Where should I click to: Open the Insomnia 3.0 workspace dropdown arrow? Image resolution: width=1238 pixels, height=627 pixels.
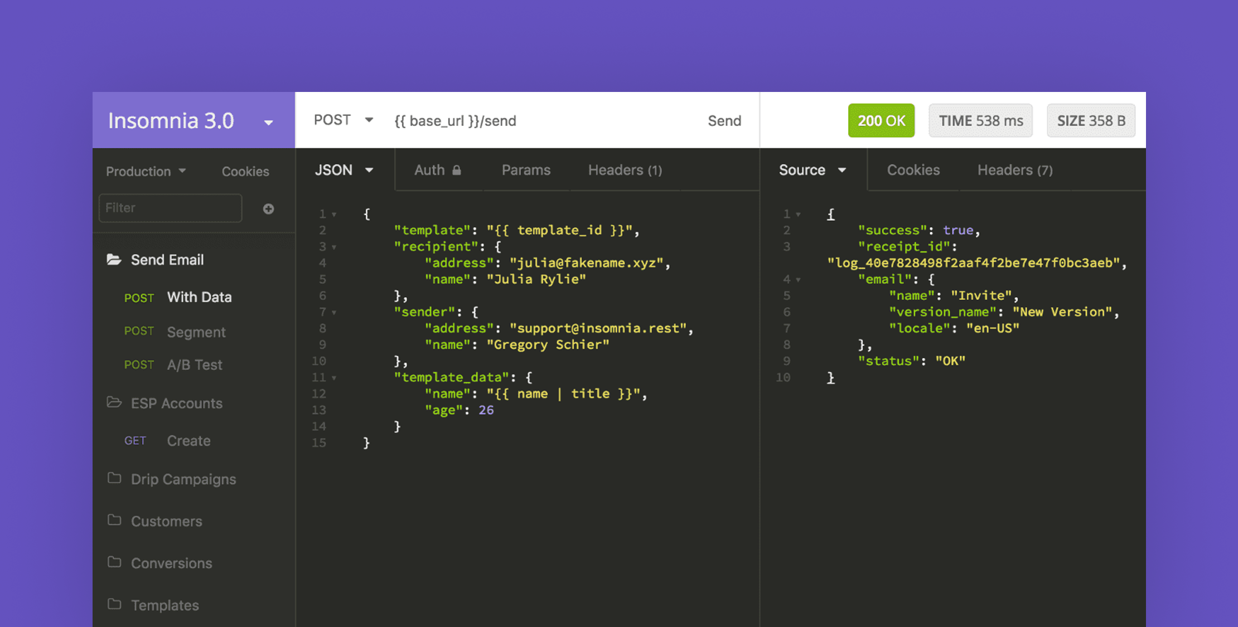[x=268, y=123]
